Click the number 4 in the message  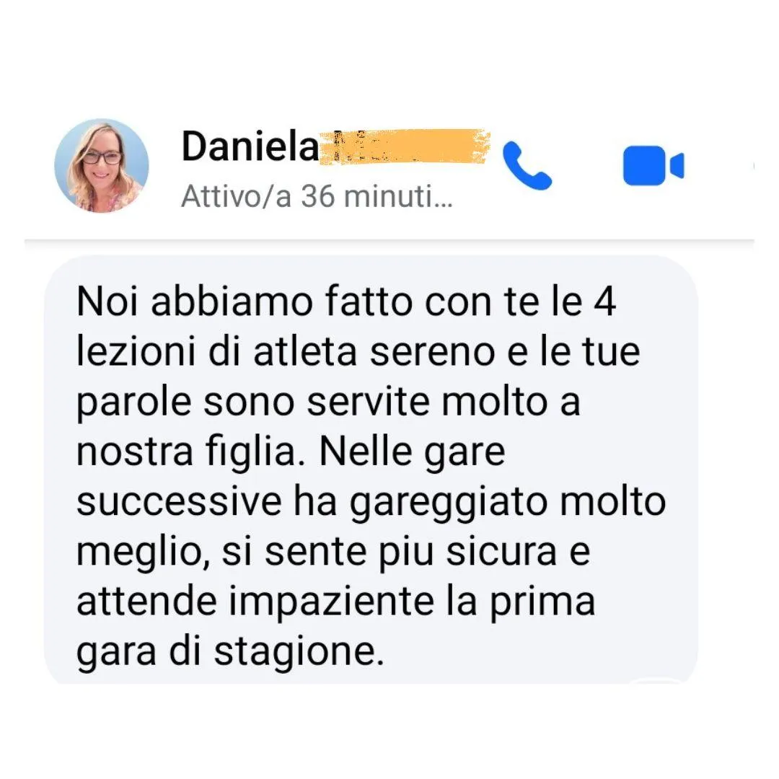[605, 302]
